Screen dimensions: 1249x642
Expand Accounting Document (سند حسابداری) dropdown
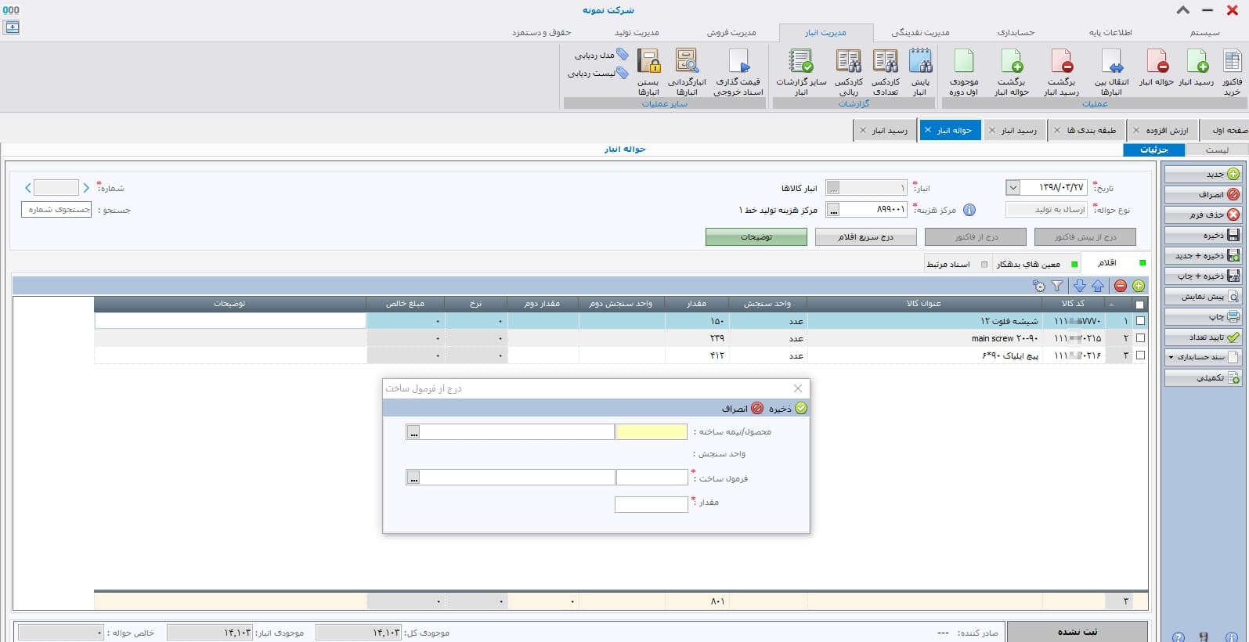pos(1171,357)
